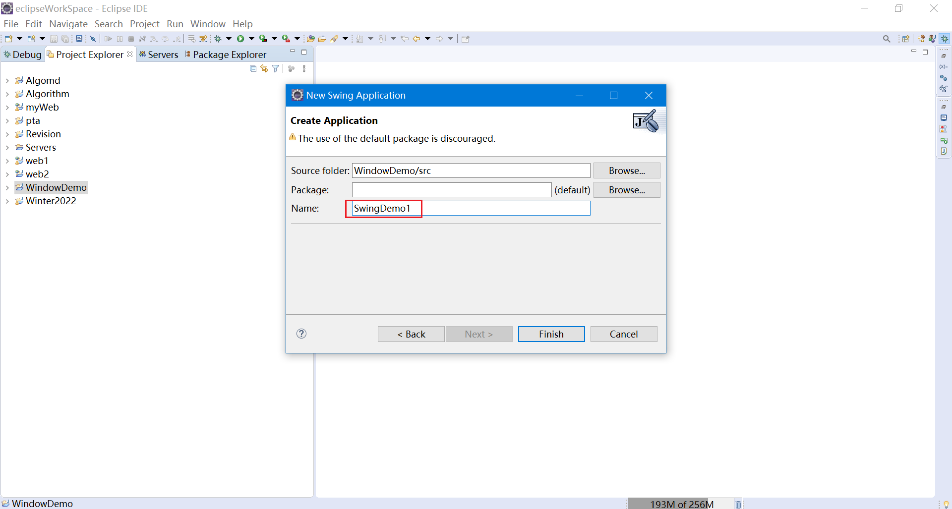Click the Forward navigation arrow icon

coord(439,39)
